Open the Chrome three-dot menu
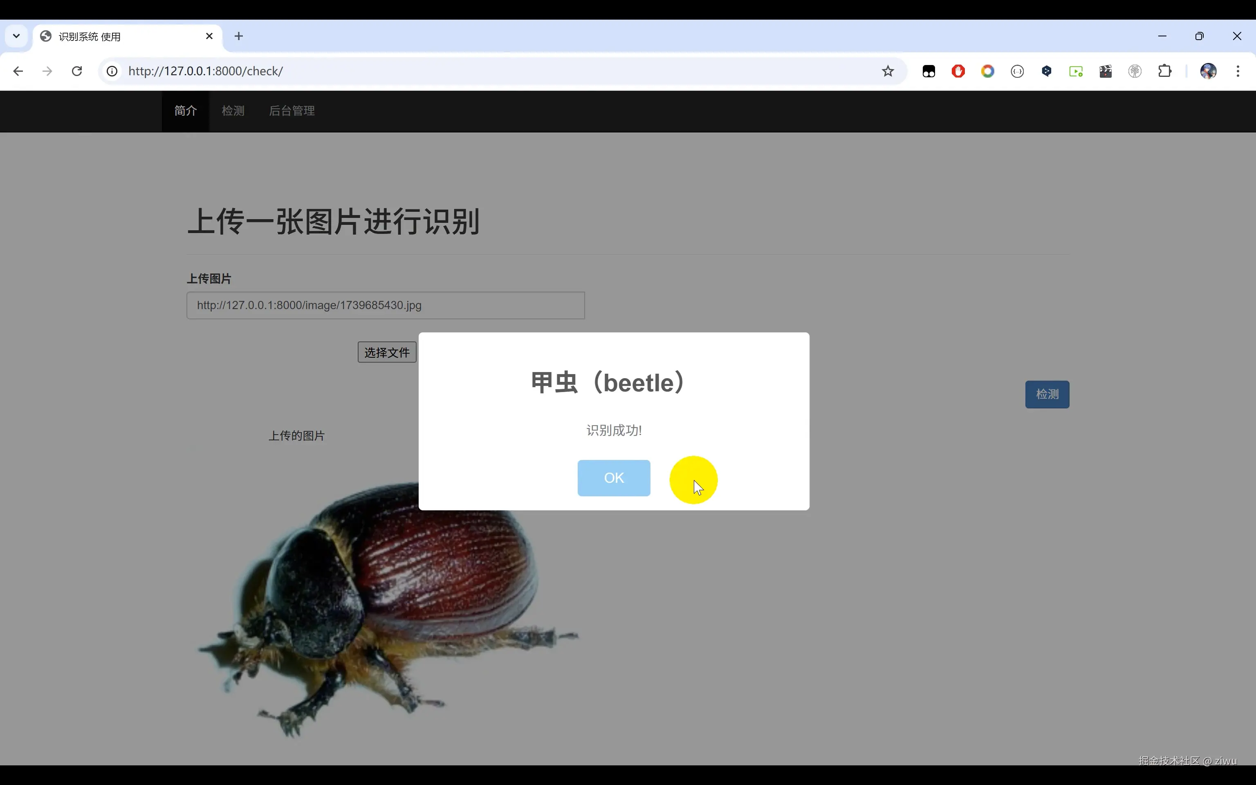Image resolution: width=1256 pixels, height=785 pixels. coord(1238,71)
